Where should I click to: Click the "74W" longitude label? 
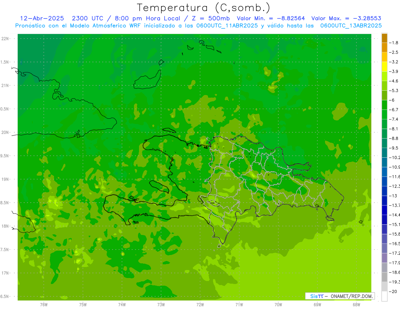pyautogui.click(x=122, y=304)
